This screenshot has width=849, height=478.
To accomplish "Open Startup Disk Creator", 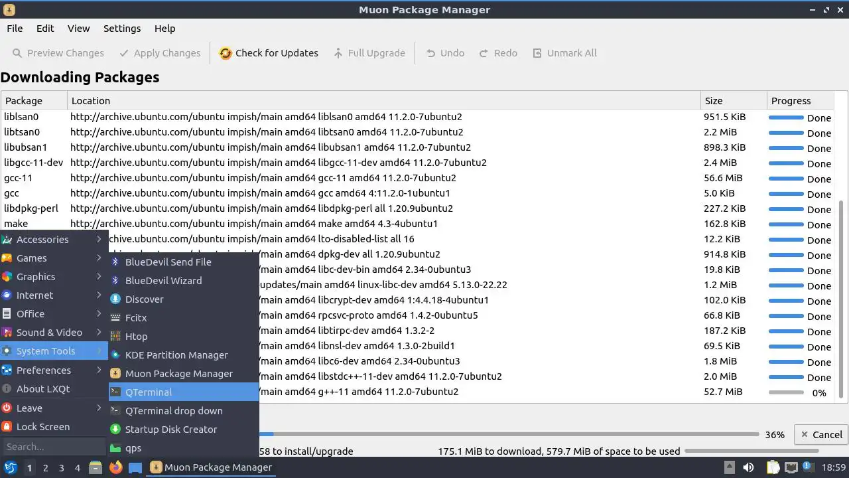I will coord(184,429).
